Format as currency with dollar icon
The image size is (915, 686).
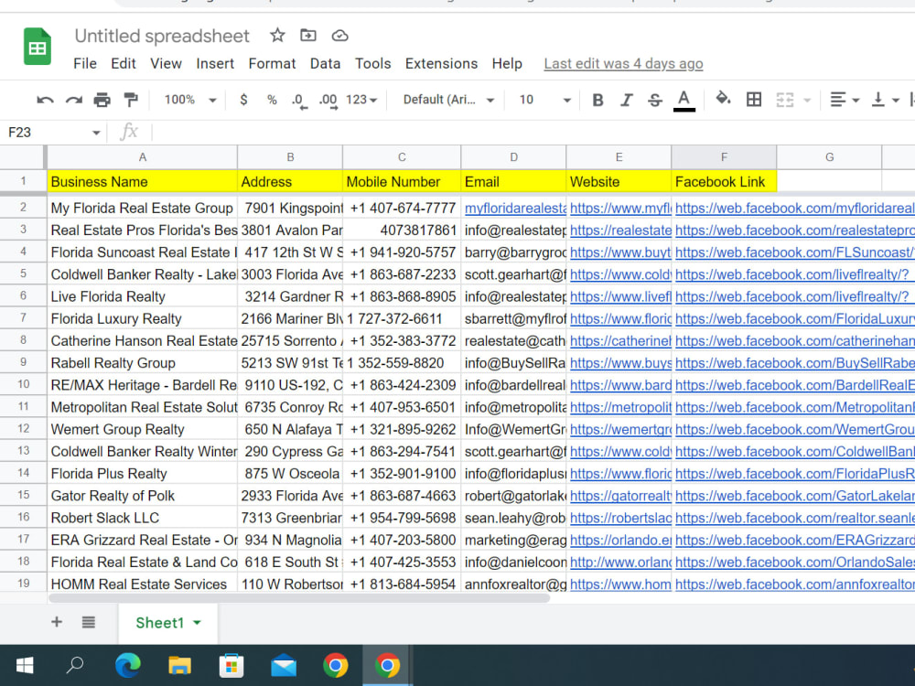tap(244, 100)
